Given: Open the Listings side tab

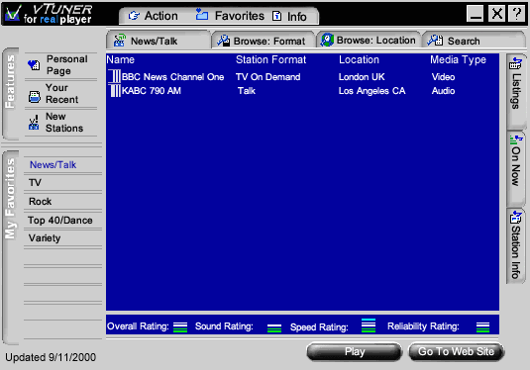Looking at the screenshot, I should [516, 90].
